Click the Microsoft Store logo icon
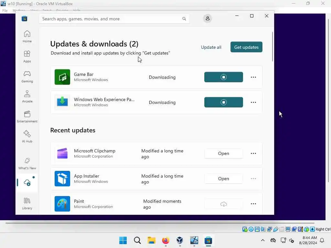 pos(24,19)
